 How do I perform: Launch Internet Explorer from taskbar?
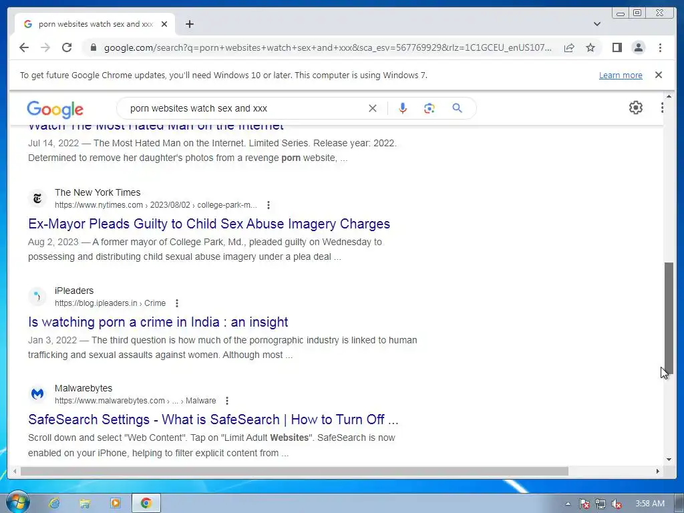54,503
